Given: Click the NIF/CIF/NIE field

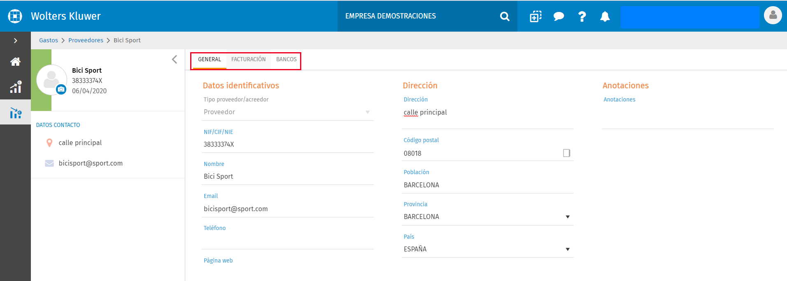Looking at the screenshot, I should pos(288,144).
